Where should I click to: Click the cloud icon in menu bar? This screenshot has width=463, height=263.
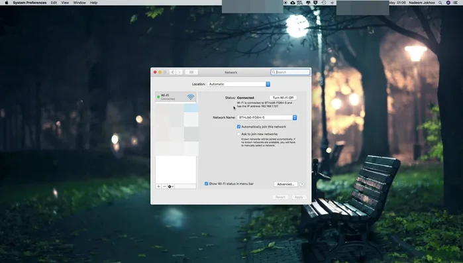tap(293, 3)
